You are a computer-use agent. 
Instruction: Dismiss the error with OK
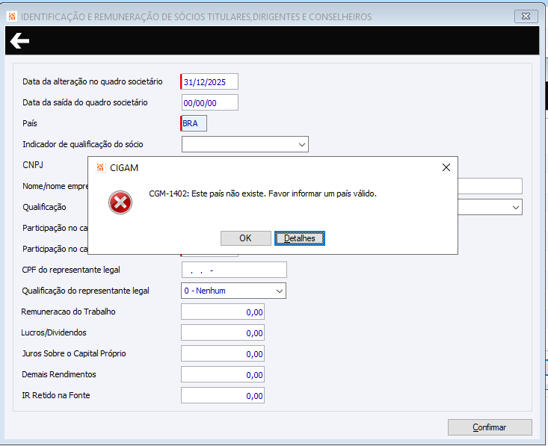pos(246,238)
